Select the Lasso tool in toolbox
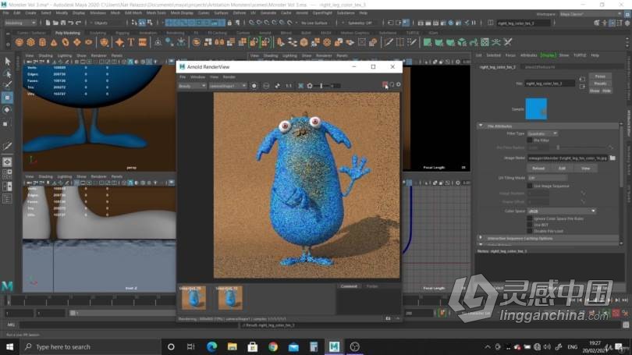The image size is (632, 355). [7, 73]
